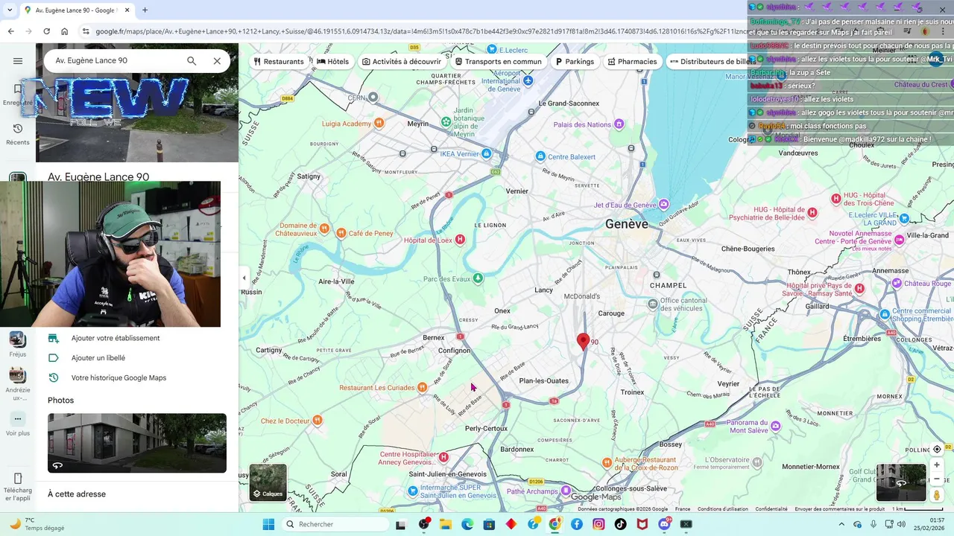
Task: Click the Restaurant Les Curiades marker
Action: click(x=422, y=387)
